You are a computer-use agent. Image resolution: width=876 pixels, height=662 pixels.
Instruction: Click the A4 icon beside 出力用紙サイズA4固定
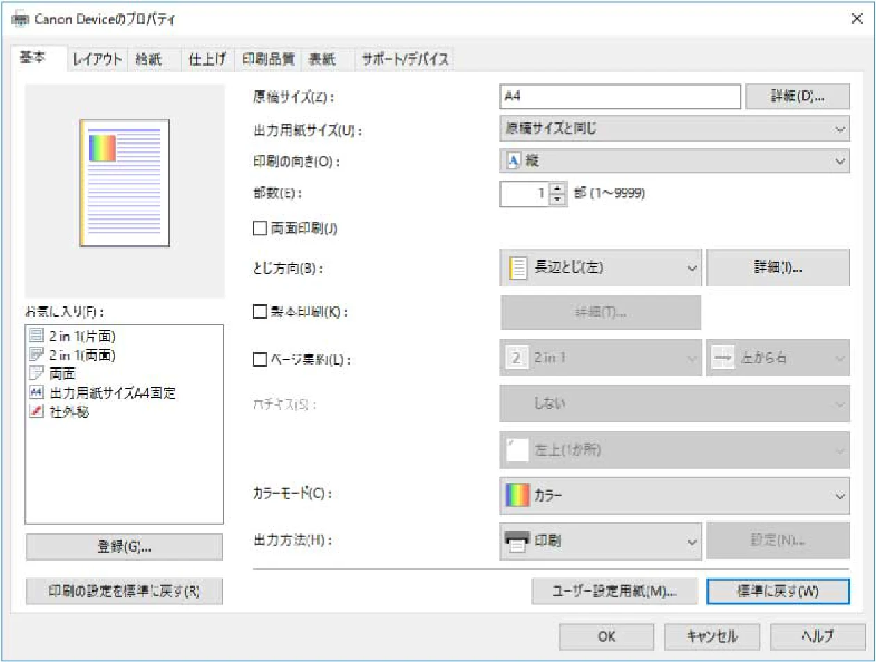click(x=36, y=392)
